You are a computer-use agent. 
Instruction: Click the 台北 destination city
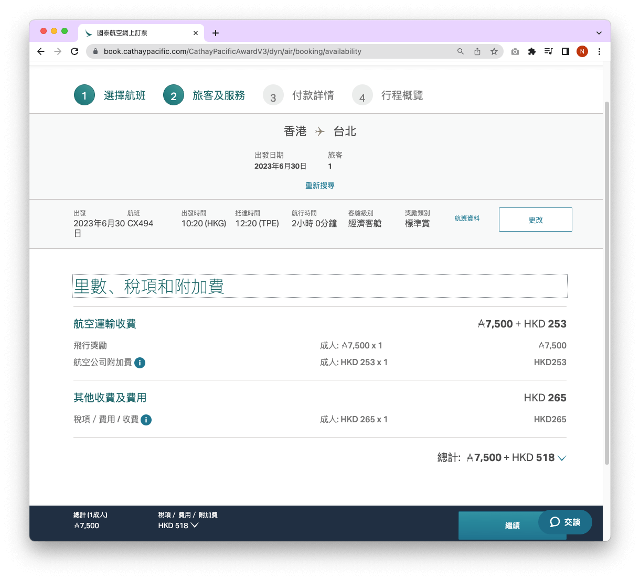click(345, 132)
